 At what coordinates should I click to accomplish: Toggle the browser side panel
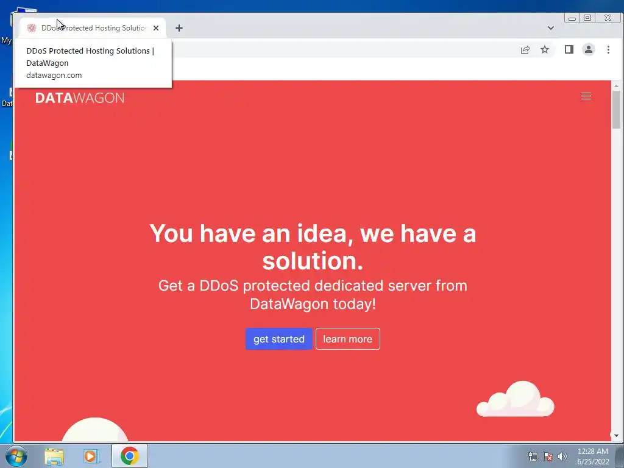click(569, 49)
